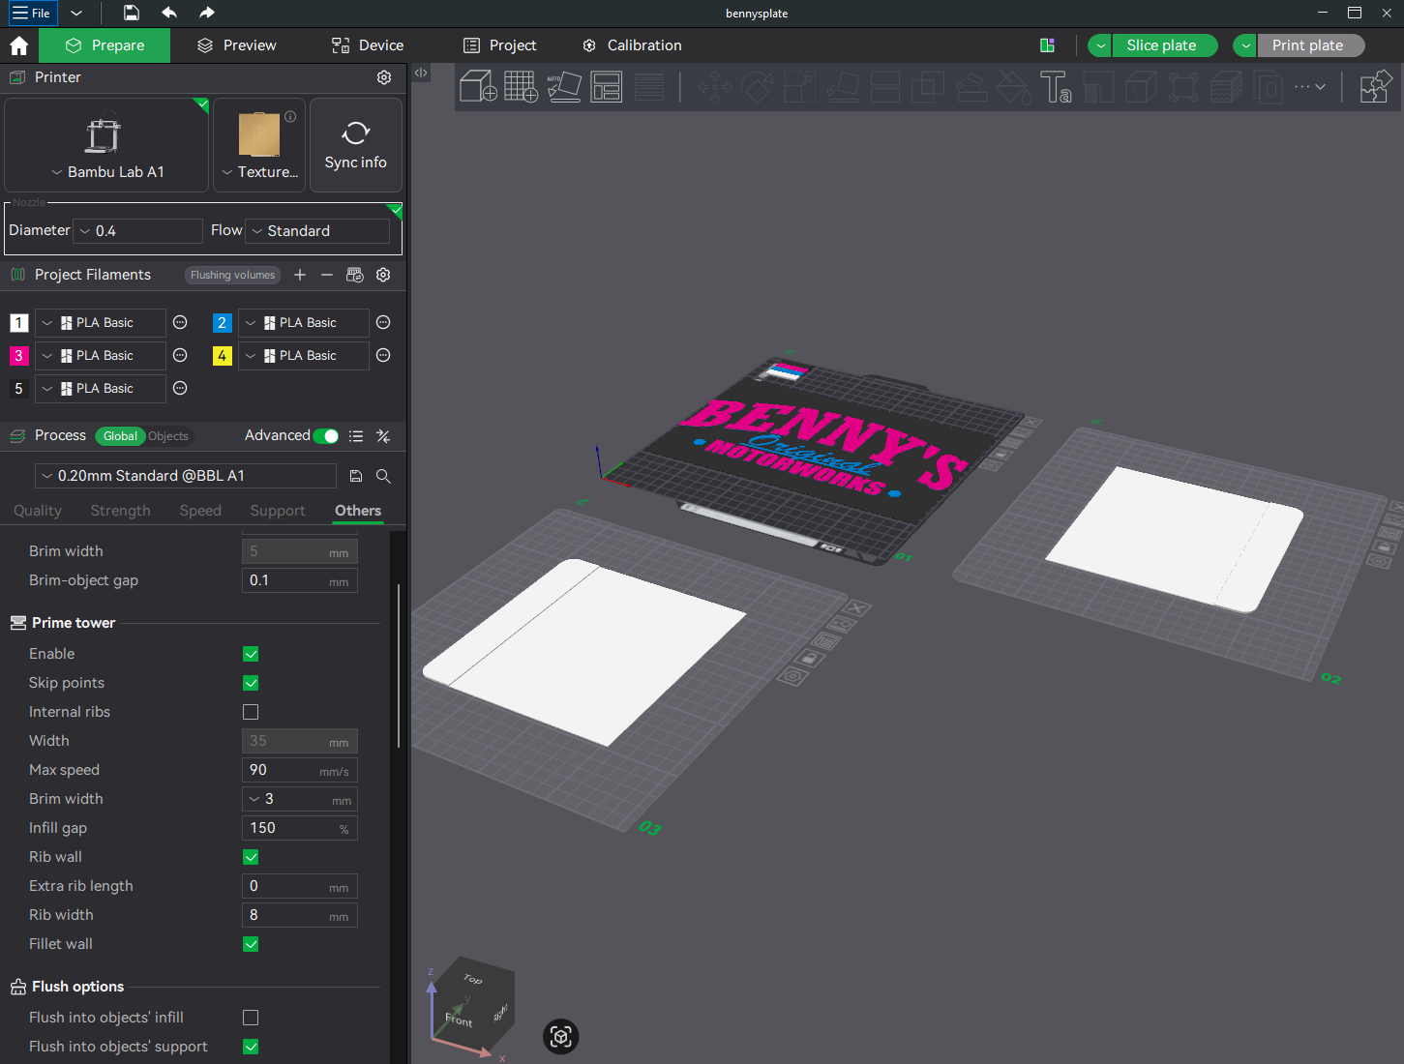1404x1064 pixels.
Task: Open filament 4 PLA Basic dropdown
Action: coord(304,355)
